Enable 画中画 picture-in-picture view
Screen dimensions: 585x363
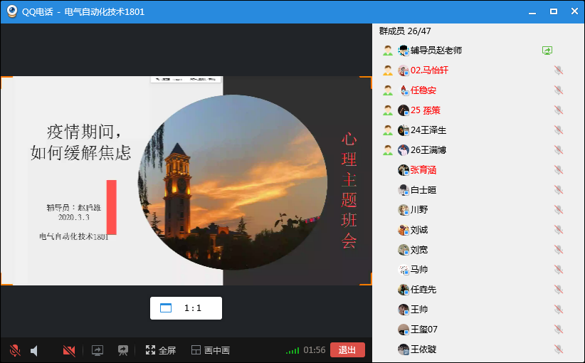(x=211, y=350)
